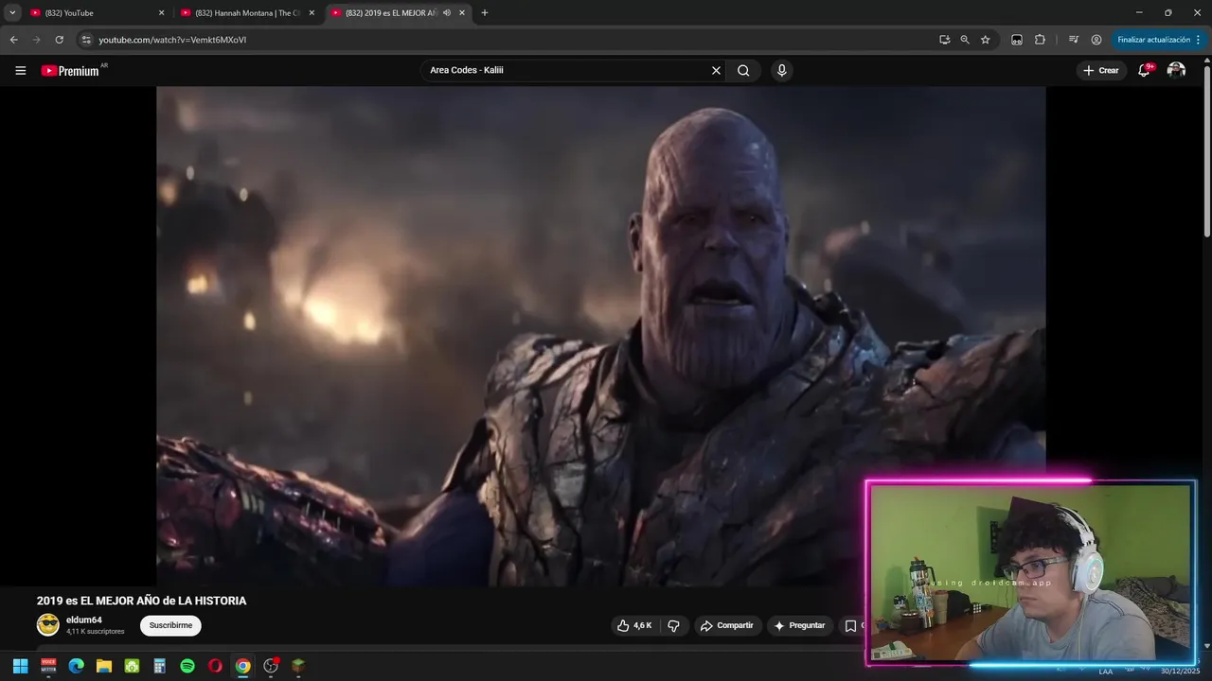1212x681 pixels.
Task: Open the media controls icon
Action: coord(1073,40)
